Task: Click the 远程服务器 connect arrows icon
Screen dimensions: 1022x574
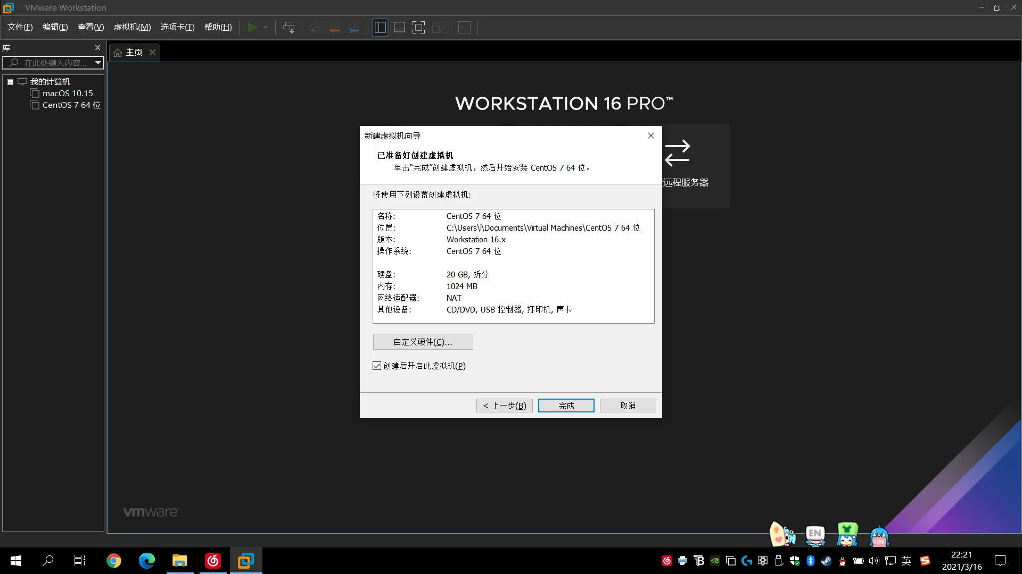Action: tap(677, 153)
